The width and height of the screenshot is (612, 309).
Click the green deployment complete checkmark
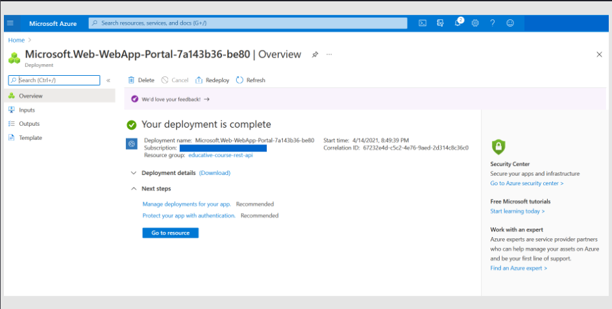[x=132, y=125]
